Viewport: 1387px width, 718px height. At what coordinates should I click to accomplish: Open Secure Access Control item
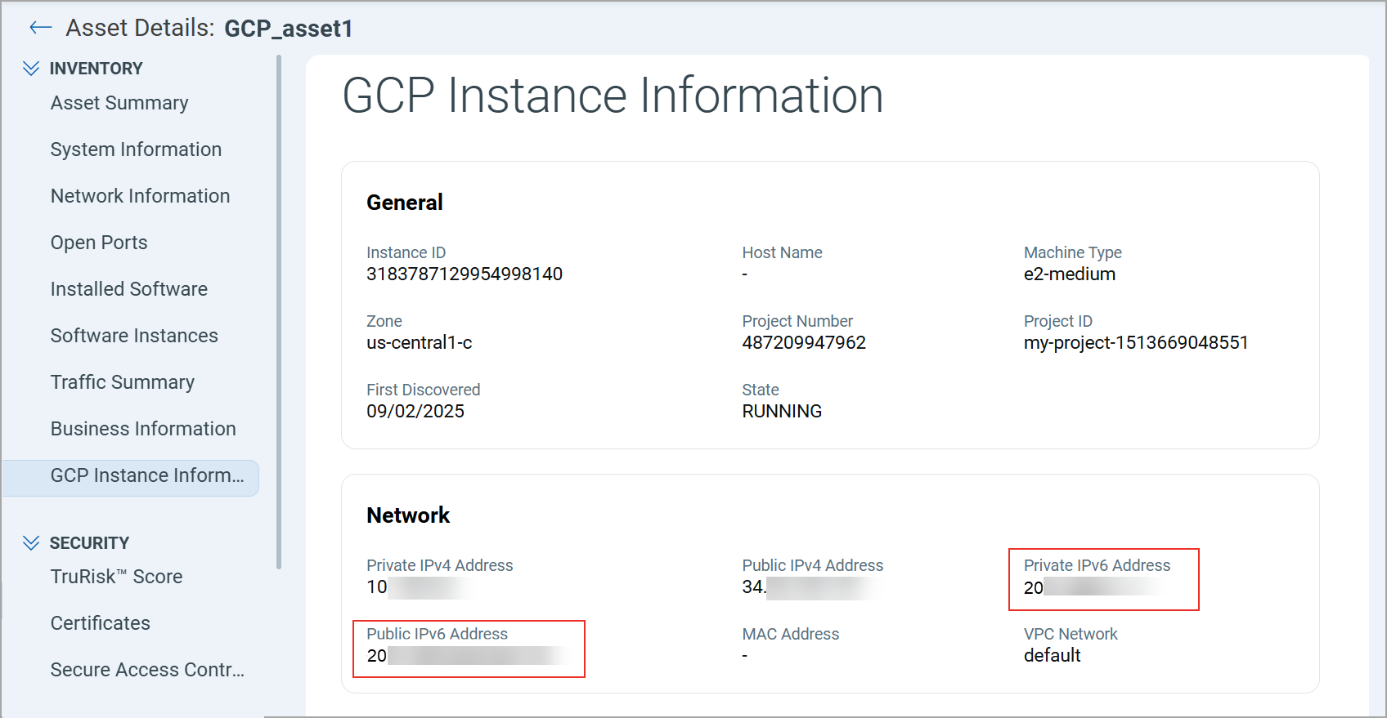pyautogui.click(x=147, y=670)
